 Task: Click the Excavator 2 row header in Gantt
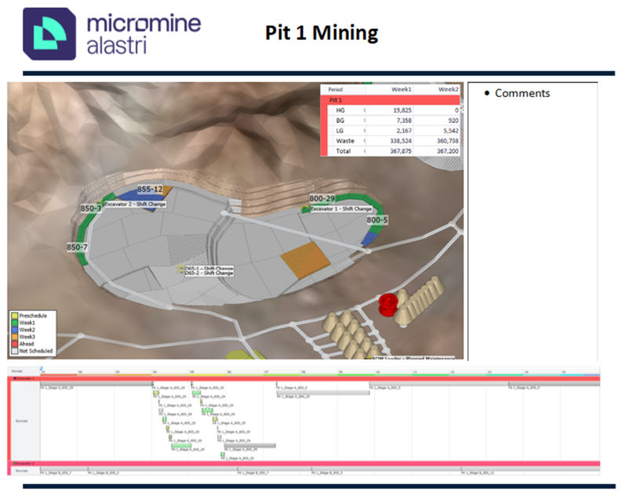click(x=303, y=464)
